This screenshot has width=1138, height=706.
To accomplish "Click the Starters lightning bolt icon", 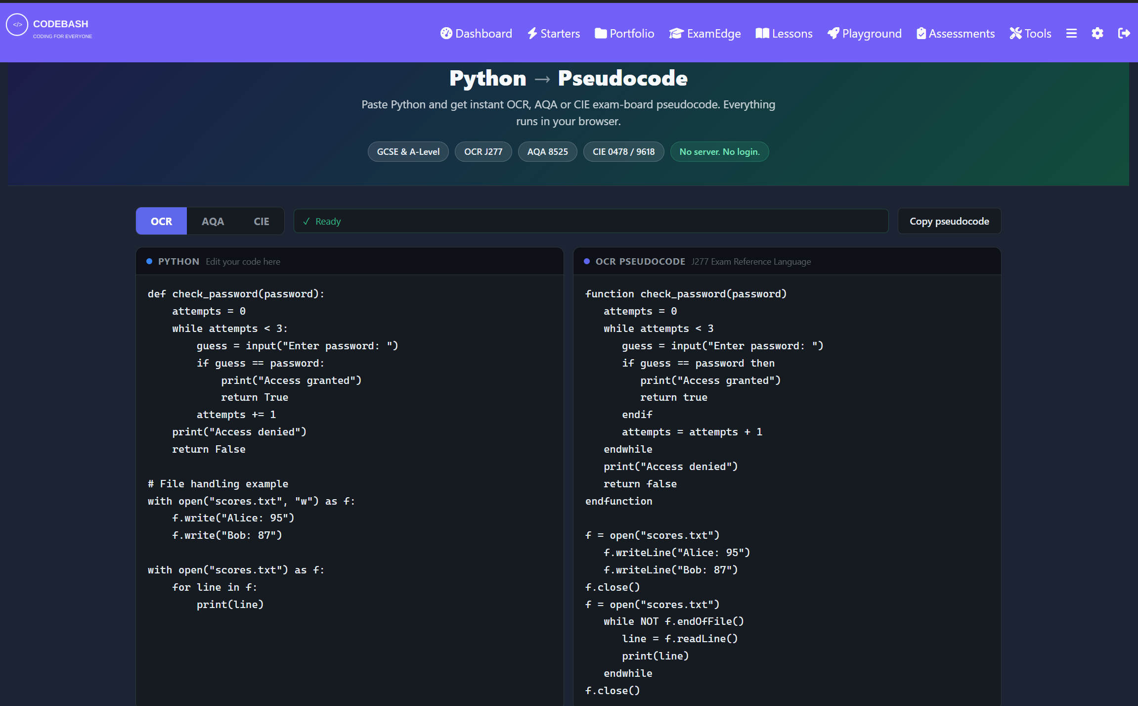I will (x=532, y=33).
